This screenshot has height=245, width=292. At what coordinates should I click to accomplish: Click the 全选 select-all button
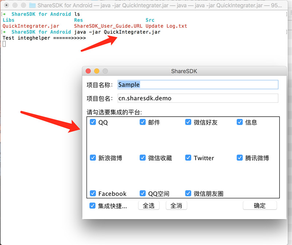pos(149,206)
